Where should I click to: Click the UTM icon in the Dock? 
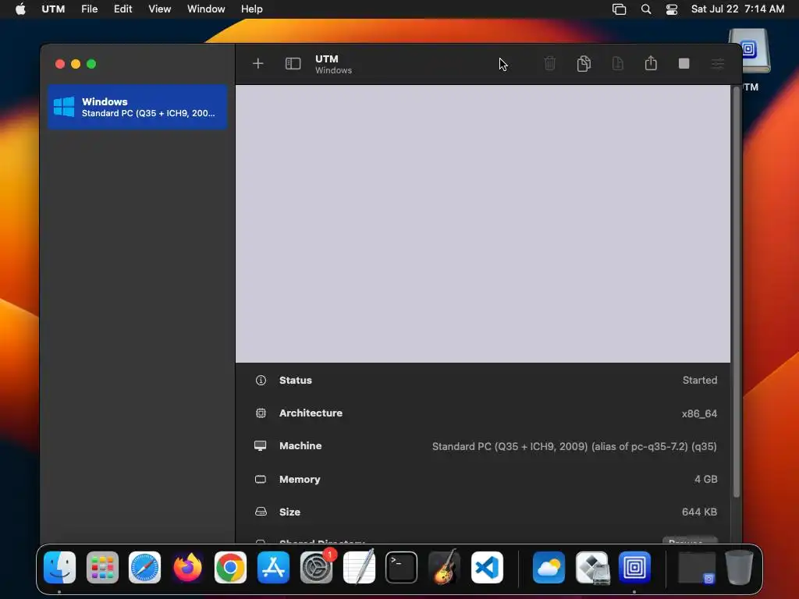634,568
